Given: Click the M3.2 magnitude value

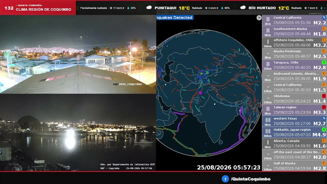Looking at the screenshot, I should pos(320,45).
